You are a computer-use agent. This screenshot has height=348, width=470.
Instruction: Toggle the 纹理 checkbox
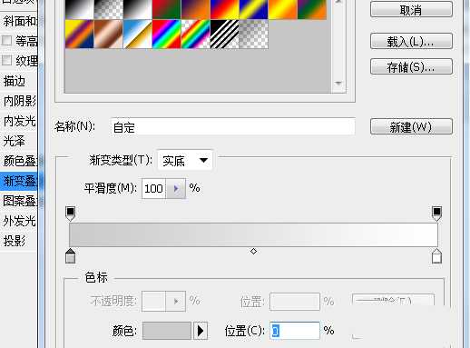coord(6,60)
